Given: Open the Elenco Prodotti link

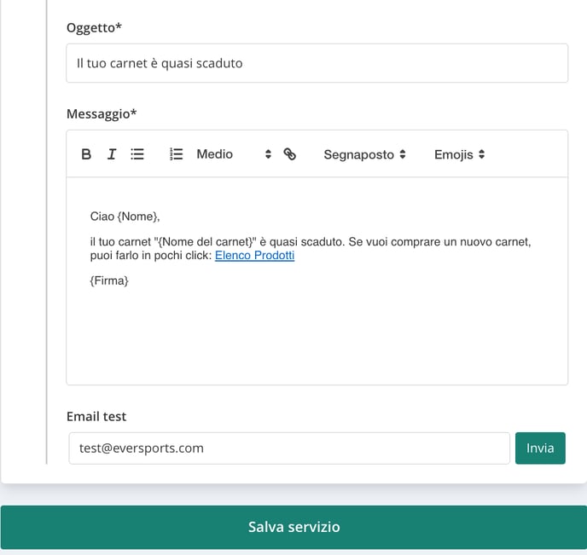Looking at the screenshot, I should (254, 256).
